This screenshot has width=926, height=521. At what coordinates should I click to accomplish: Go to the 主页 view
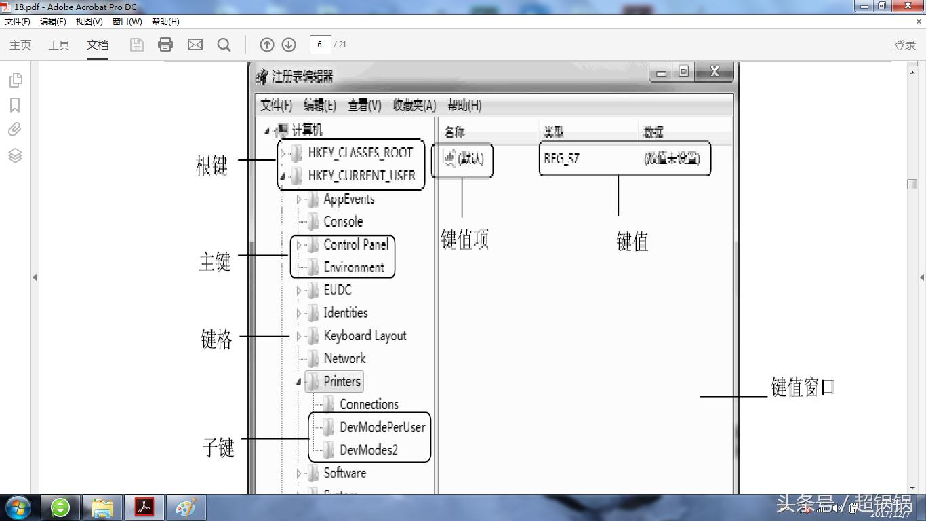20,45
